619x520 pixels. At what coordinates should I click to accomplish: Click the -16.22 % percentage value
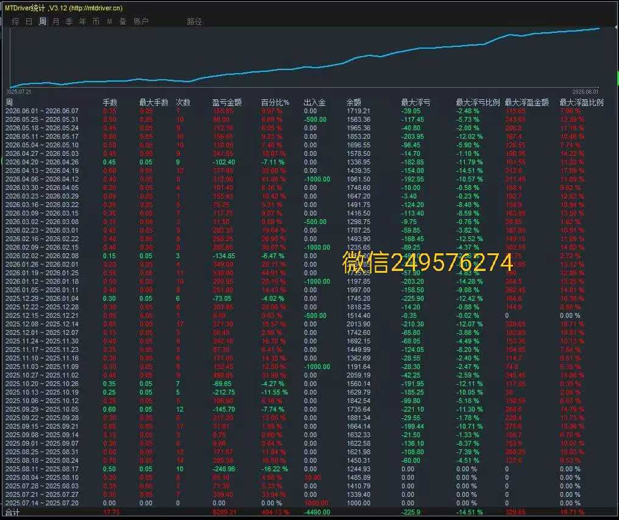(x=274, y=469)
